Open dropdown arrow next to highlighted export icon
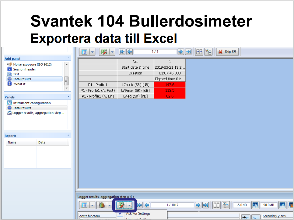Image resolution: width=294 pixels, height=220 pixels. [130, 205]
